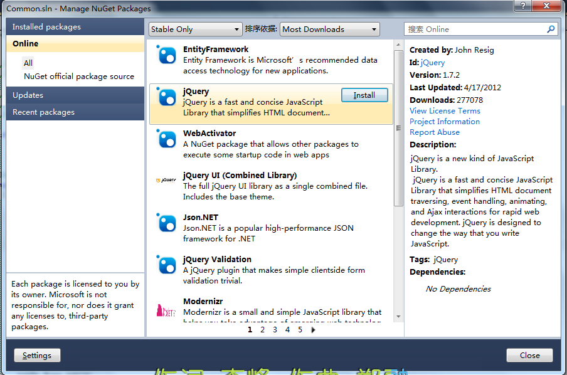Click the jQuery Id link
567x375 pixels.
[433, 63]
